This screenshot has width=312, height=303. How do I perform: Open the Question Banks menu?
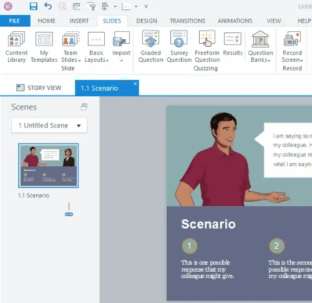pos(260,47)
